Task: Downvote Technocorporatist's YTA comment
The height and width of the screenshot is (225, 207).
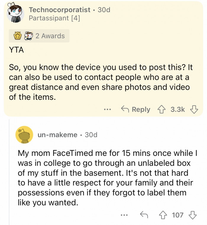Action: 194,110
